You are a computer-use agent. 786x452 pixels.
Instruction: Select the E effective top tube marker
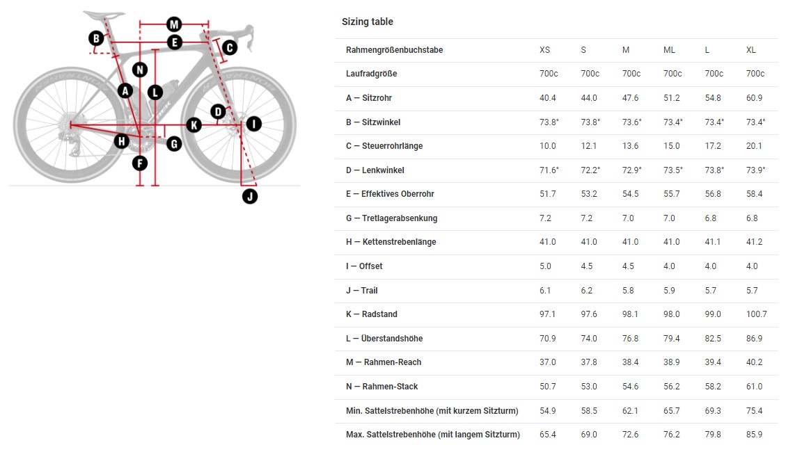point(175,42)
